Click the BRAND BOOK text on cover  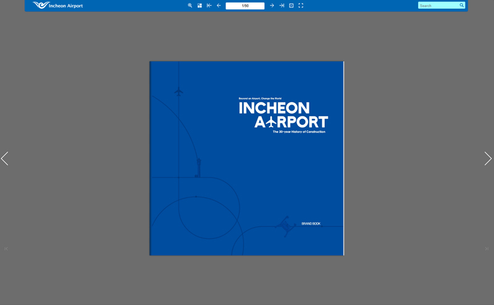tap(311, 223)
